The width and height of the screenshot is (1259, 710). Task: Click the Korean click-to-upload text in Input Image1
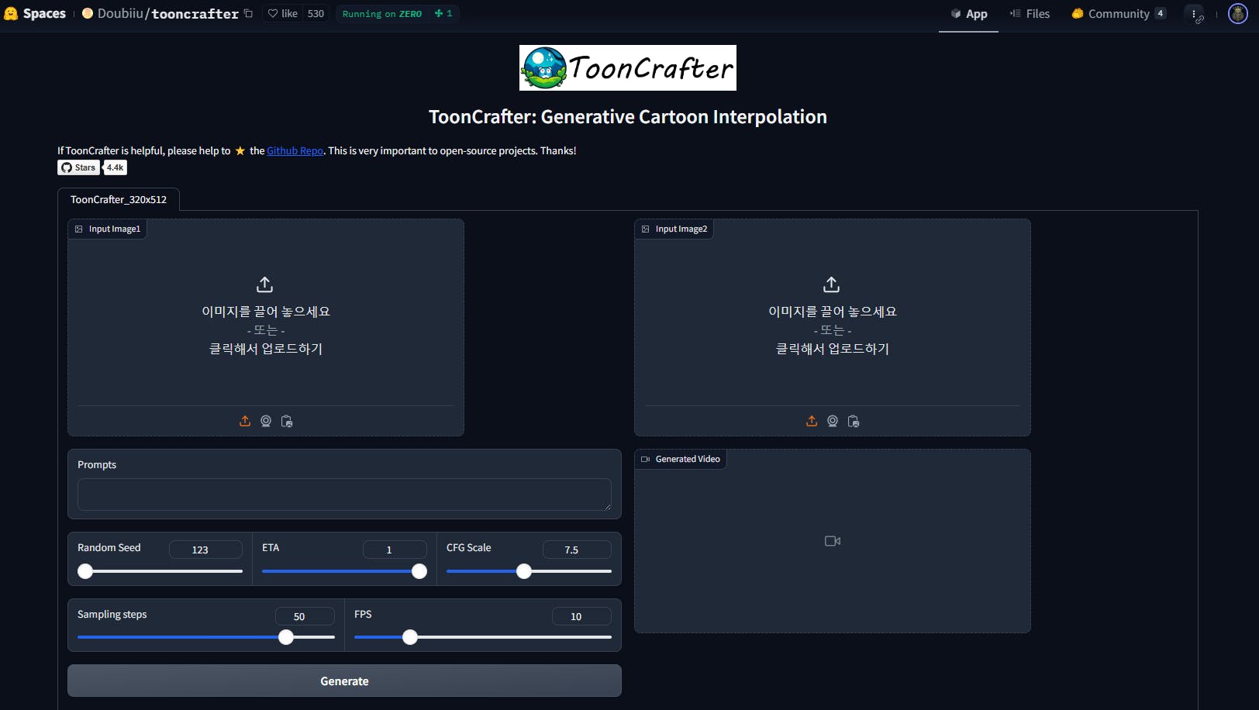tap(266, 349)
